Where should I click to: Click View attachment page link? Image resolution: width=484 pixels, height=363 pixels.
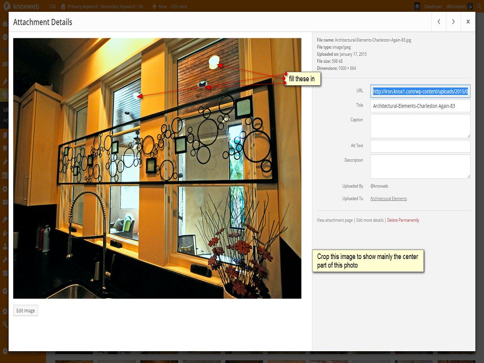click(x=335, y=220)
